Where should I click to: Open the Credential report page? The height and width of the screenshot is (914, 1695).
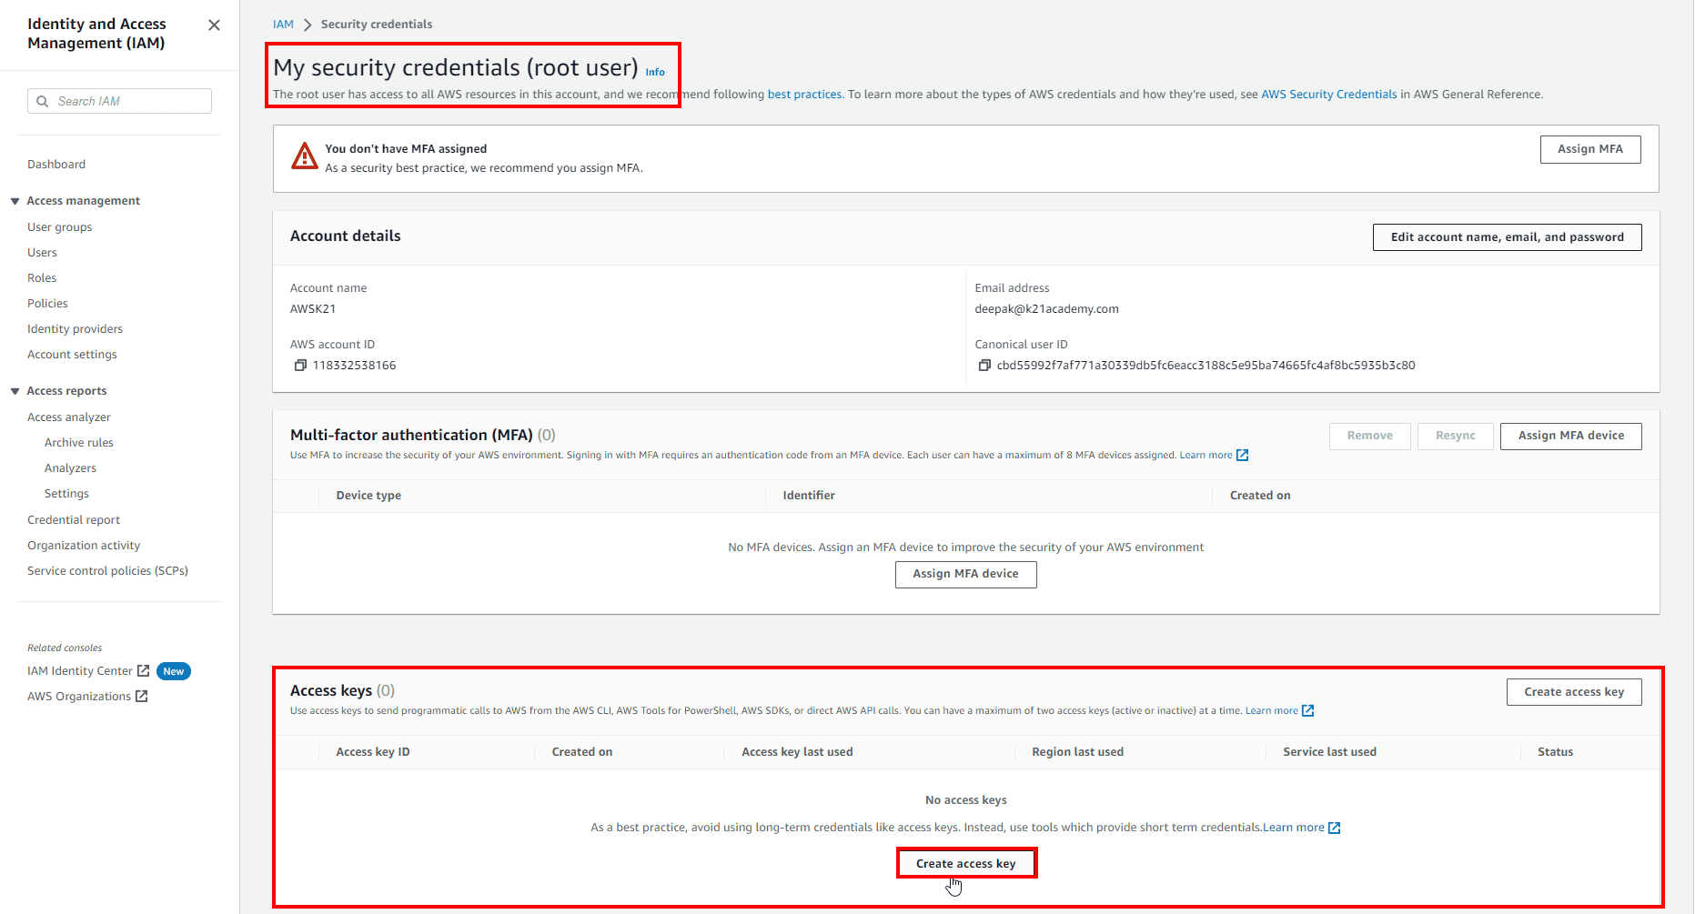click(74, 520)
